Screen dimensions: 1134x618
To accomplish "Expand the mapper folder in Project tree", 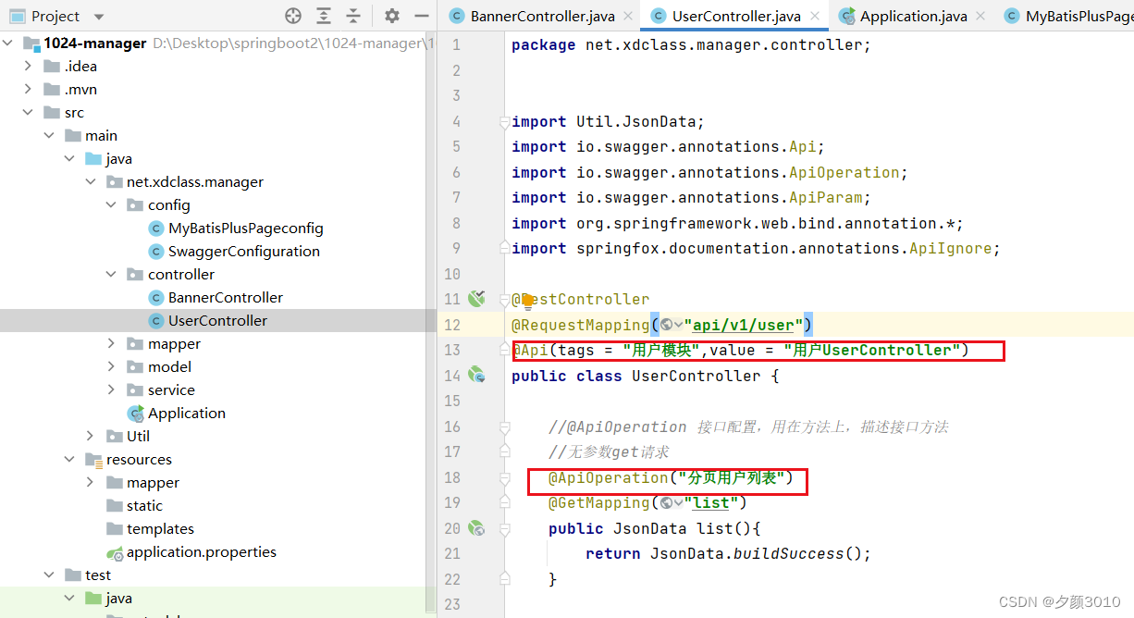I will [x=112, y=343].
